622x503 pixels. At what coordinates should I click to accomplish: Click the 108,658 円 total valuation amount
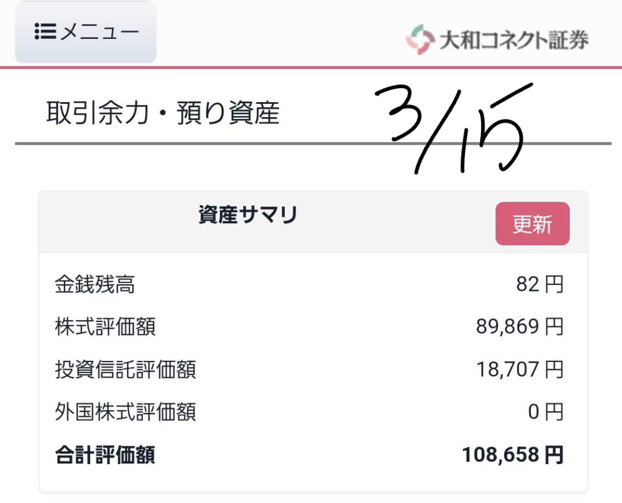(x=513, y=454)
